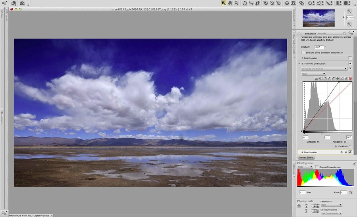Choose the lasso selection tool
The height and width of the screenshot is (217, 357).
pyautogui.click(x=320, y=3)
